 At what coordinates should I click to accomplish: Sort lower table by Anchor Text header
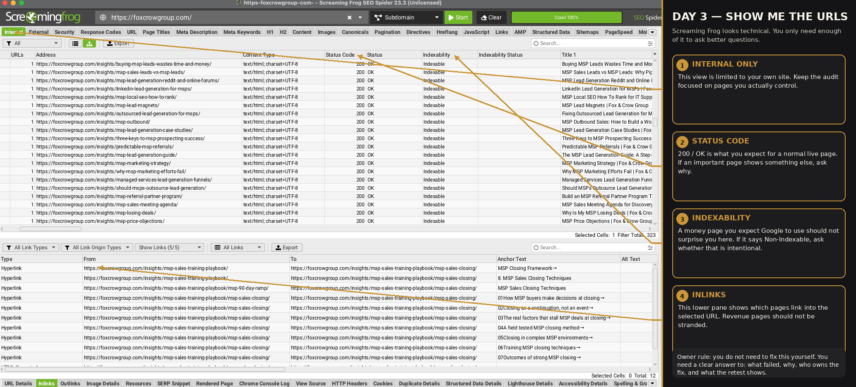click(558, 259)
